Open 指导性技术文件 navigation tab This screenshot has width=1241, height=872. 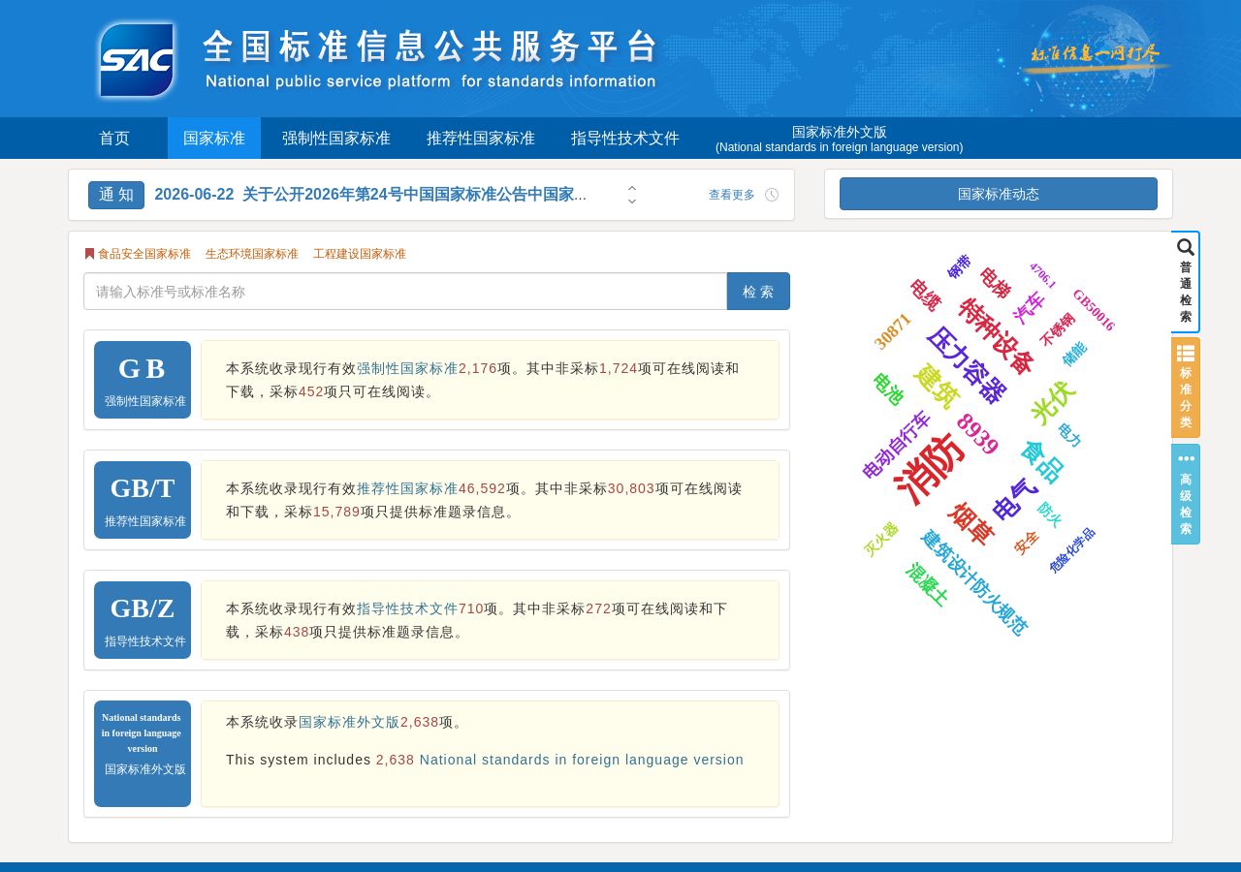click(625, 139)
